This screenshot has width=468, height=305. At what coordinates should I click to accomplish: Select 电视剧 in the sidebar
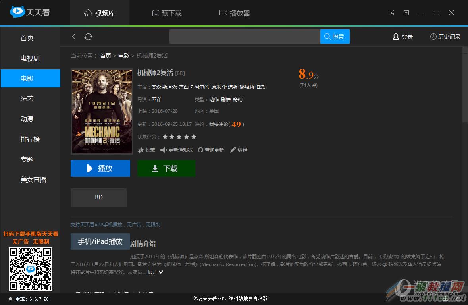(31, 58)
